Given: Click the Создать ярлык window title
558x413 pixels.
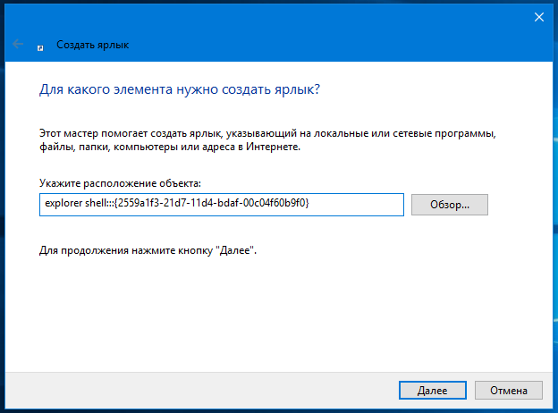Looking at the screenshot, I should pos(92,45).
